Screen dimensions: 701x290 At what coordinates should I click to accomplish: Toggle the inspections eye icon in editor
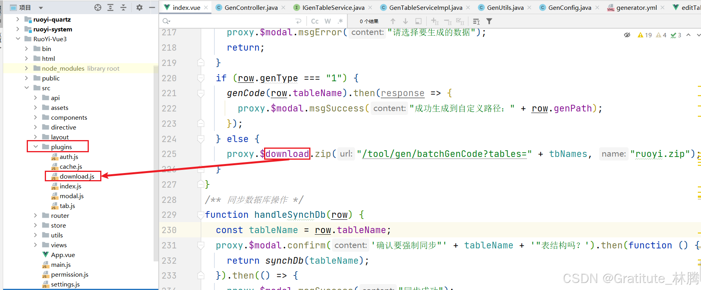click(627, 35)
